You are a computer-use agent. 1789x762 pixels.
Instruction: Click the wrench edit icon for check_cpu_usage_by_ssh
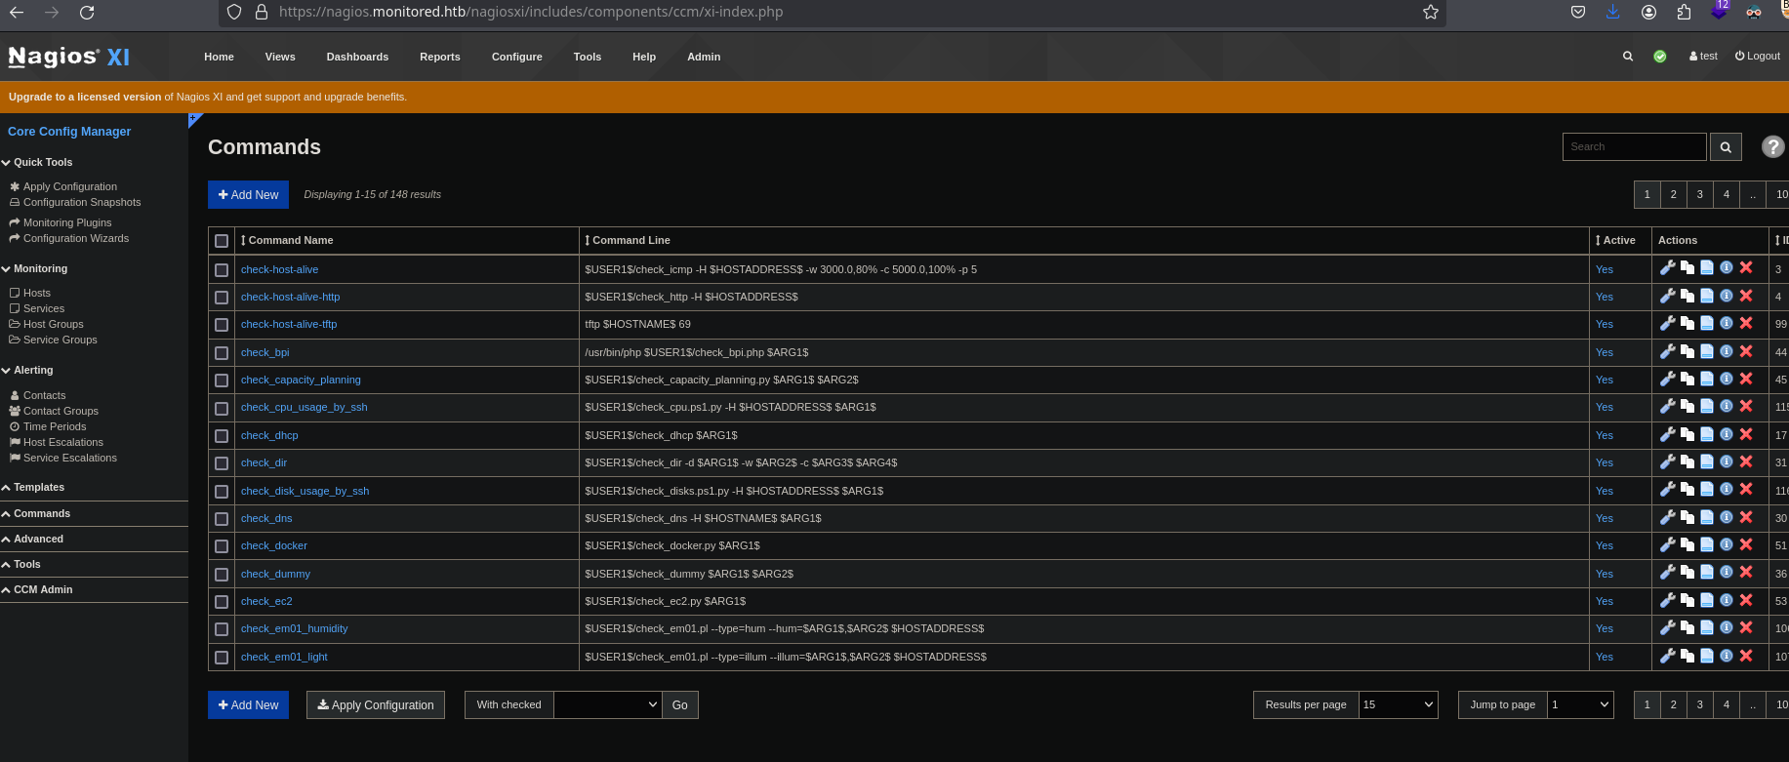1667,406
